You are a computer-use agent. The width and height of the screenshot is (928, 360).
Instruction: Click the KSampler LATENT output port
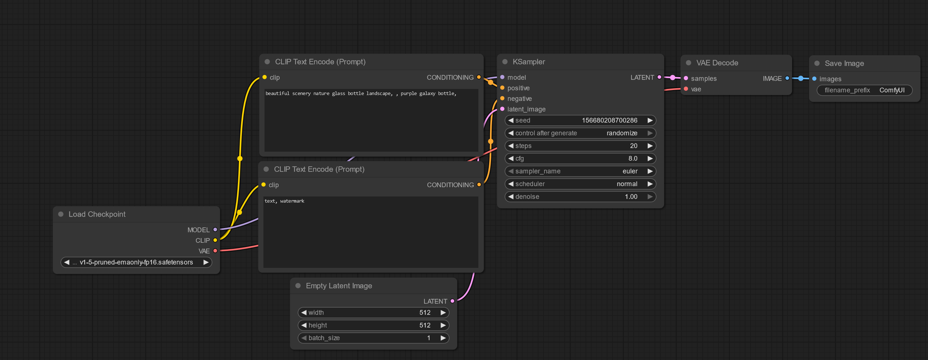pos(659,77)
